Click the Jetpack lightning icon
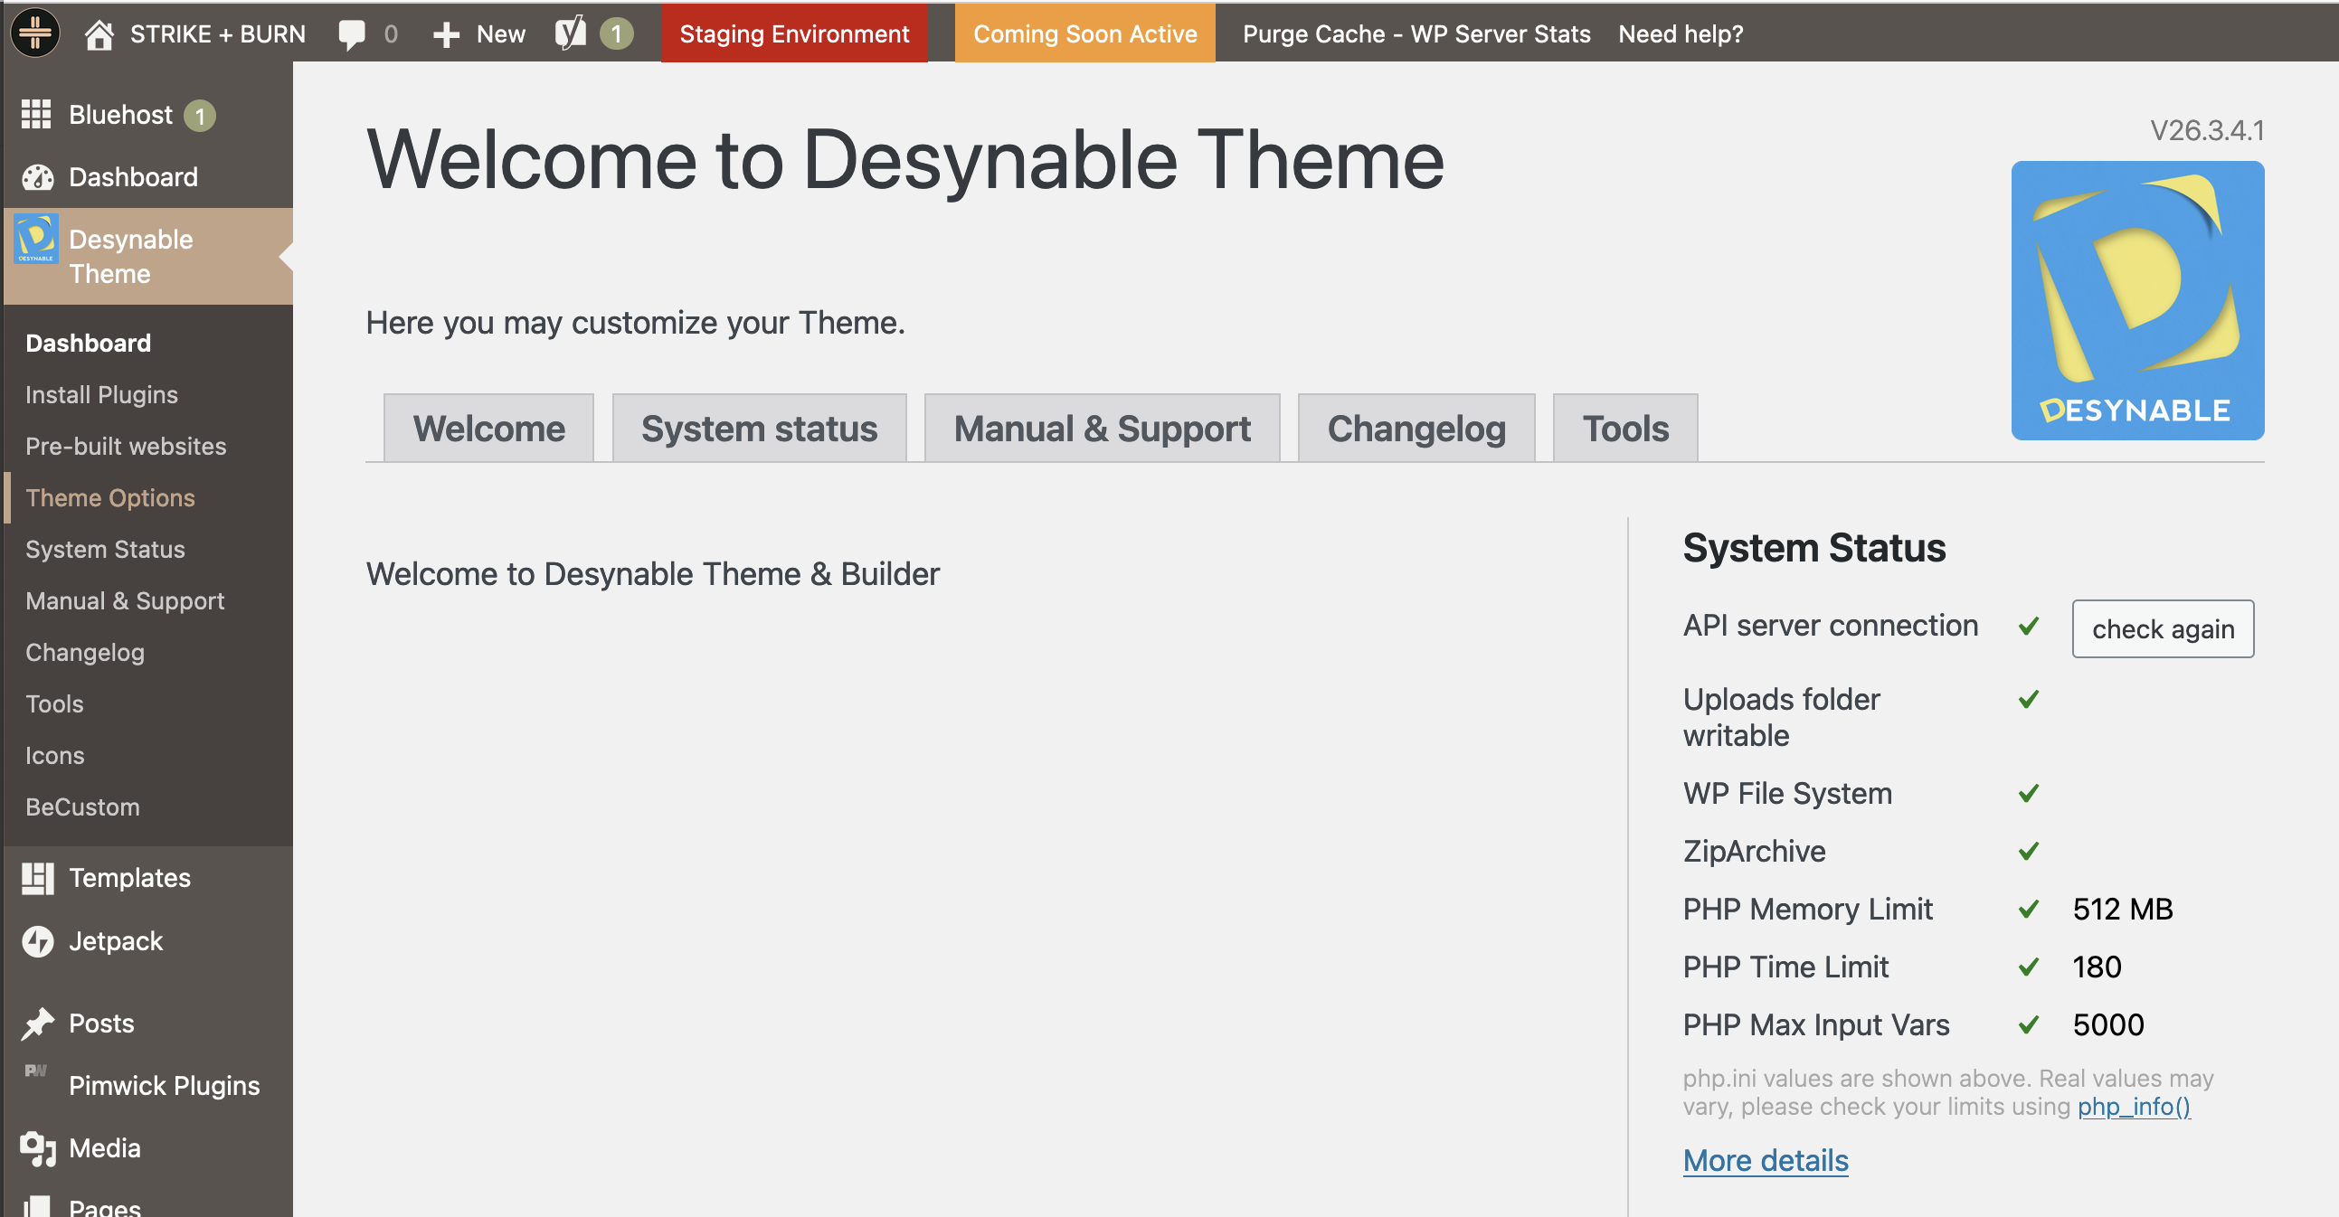Screen dimensions: 2339x1217 (37, 941)
